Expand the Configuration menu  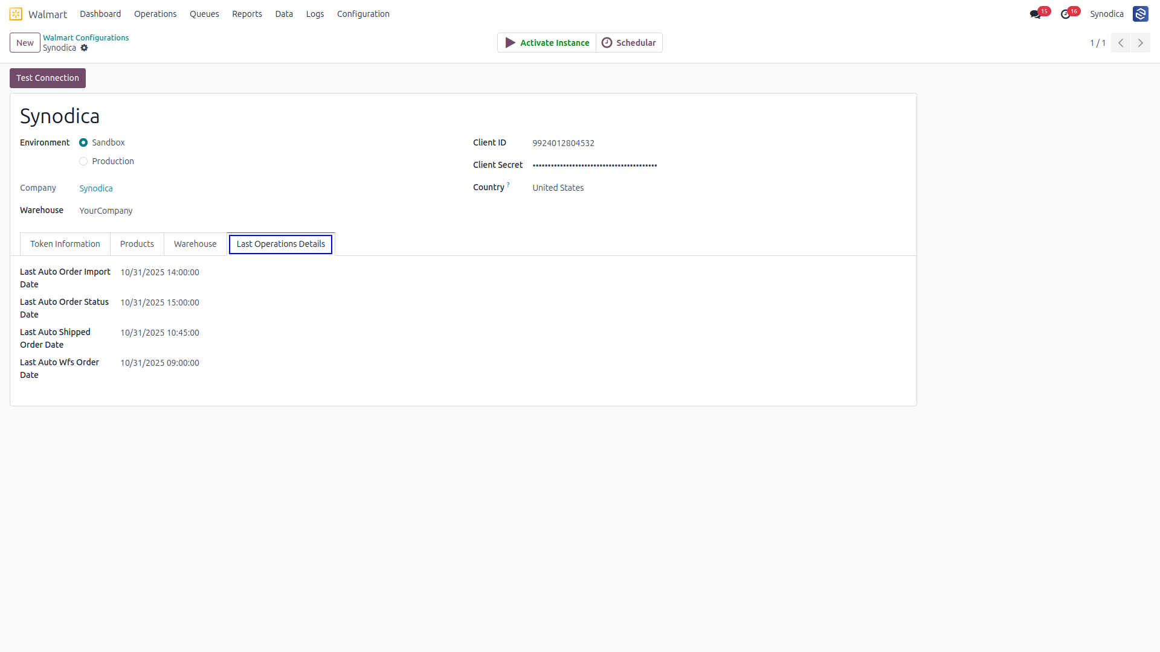point(363,14)
